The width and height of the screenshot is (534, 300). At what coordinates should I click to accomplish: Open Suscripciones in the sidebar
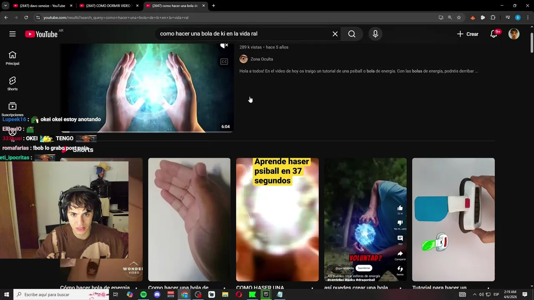click(13, 109)
